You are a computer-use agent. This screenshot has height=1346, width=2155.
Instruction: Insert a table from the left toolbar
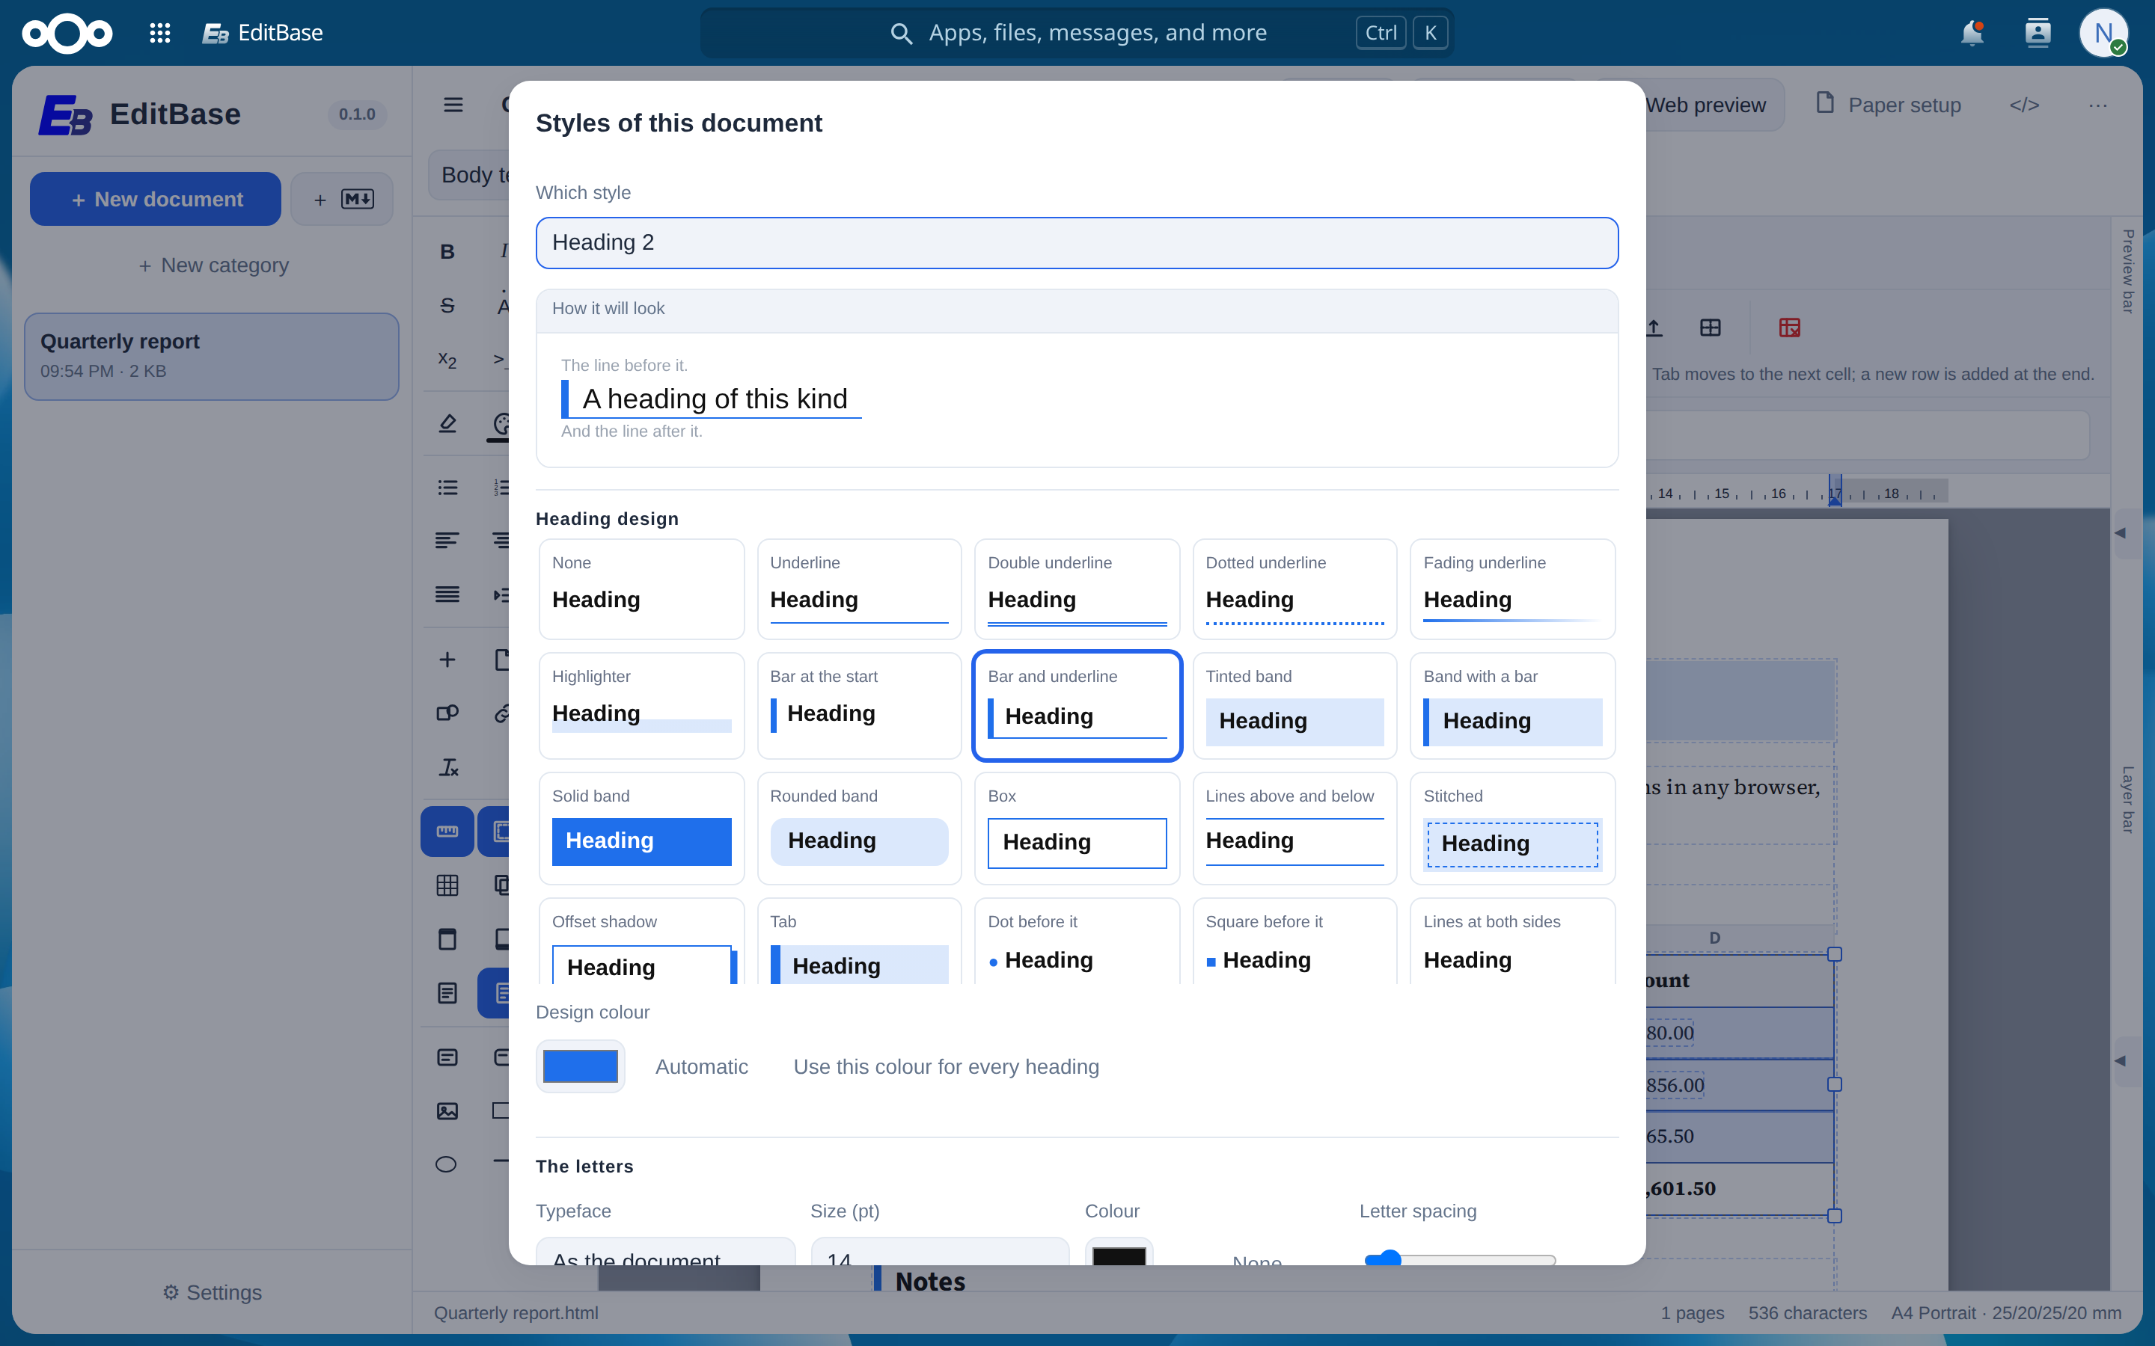tap(447, 885)
